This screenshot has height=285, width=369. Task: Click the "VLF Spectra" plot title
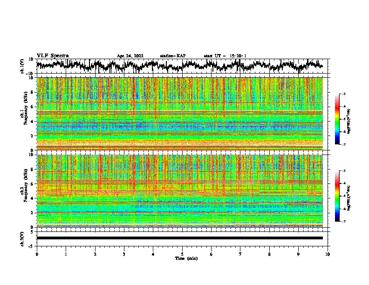(53, 56)
